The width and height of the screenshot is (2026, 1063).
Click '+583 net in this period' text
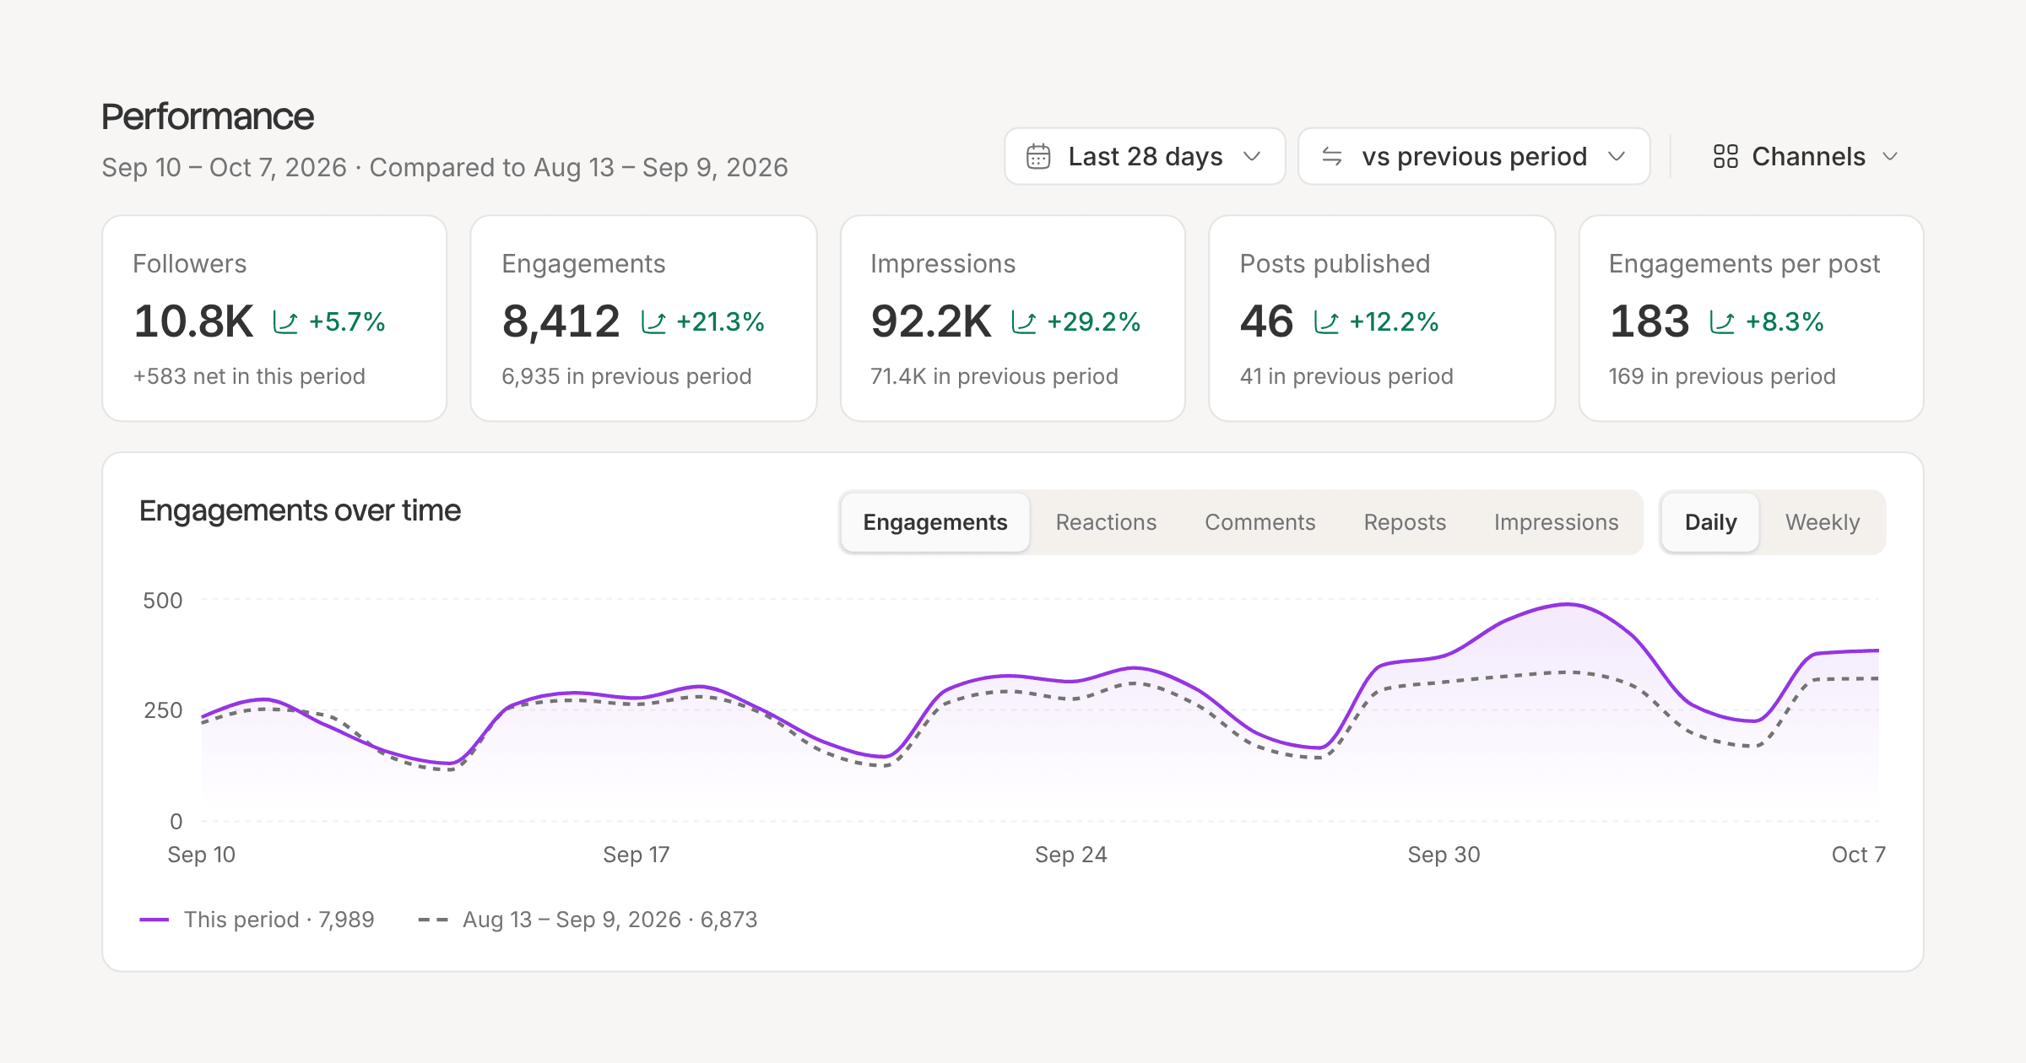[x=249, y=376]
